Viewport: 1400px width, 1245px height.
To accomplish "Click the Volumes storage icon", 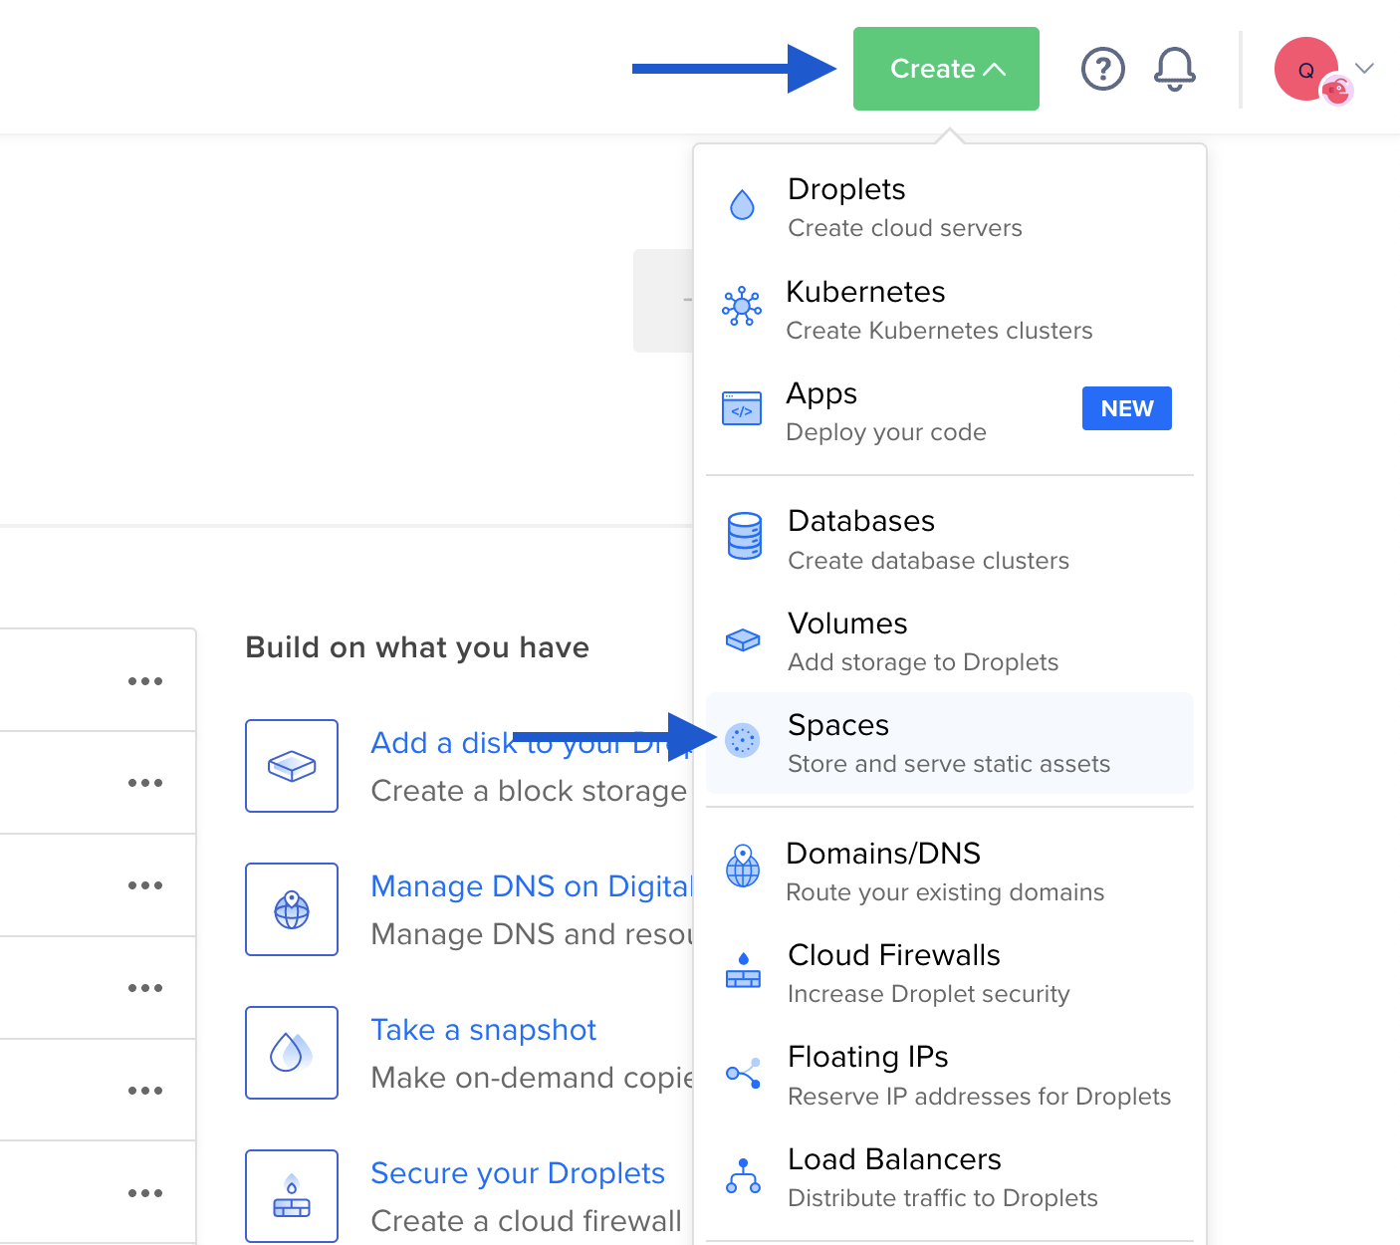I will tap(742, 639).
